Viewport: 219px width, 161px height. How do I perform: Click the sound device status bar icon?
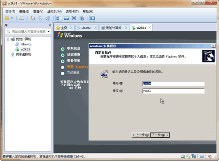point(210,157)
